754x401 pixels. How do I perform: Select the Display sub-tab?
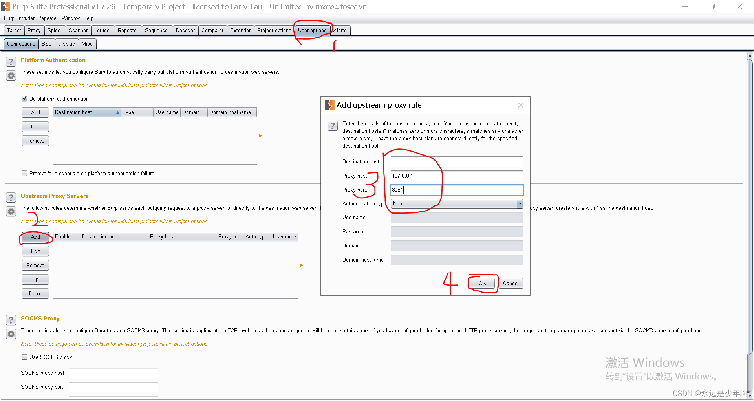click(x=66, y=44)
